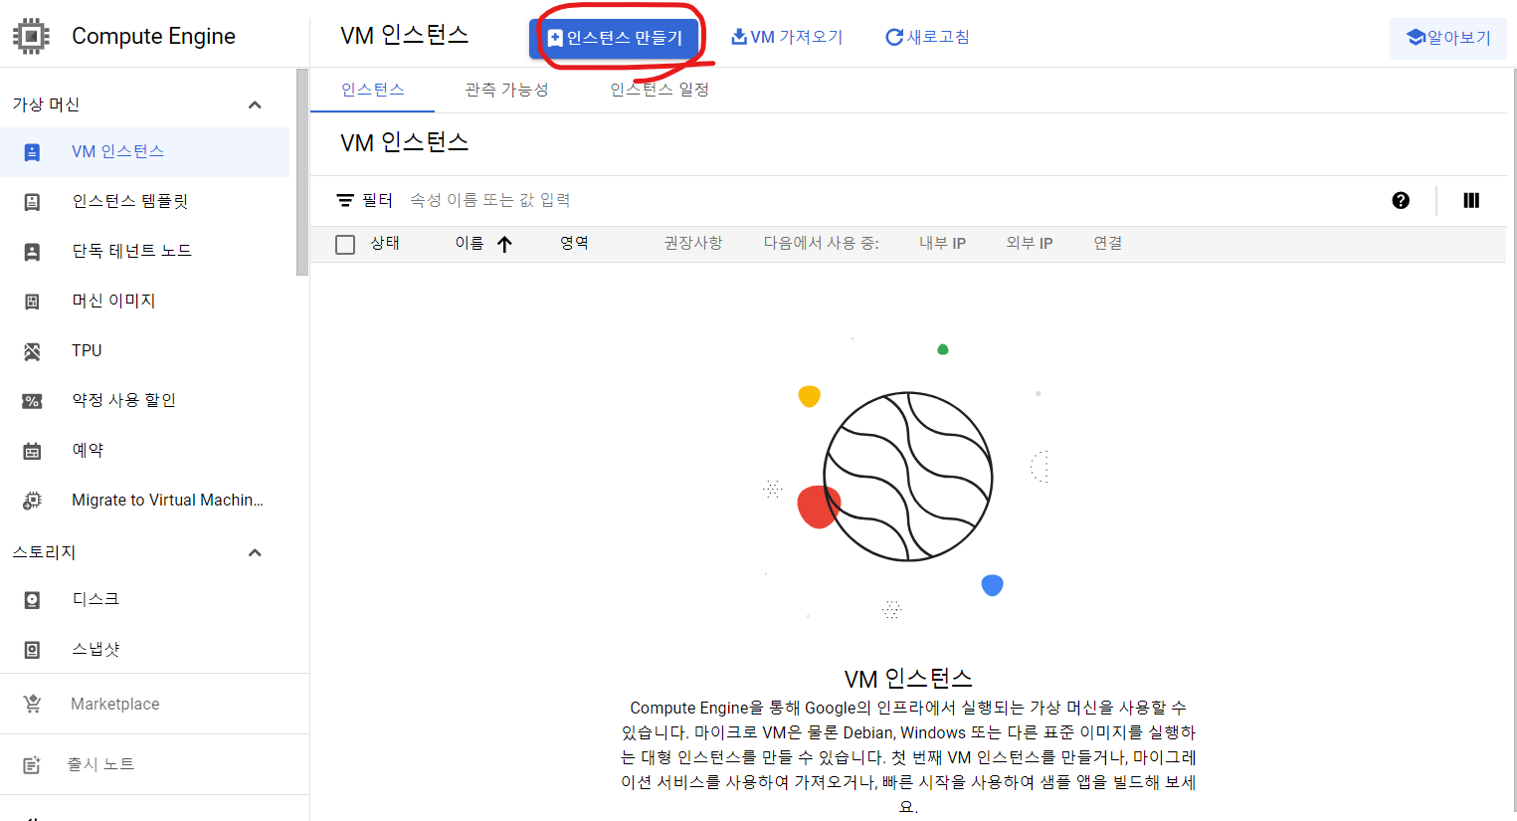Click the 인스턴스 템플릿 sidebar icon
This screenshot has width=1517, height=821.
tap(32, 202)
